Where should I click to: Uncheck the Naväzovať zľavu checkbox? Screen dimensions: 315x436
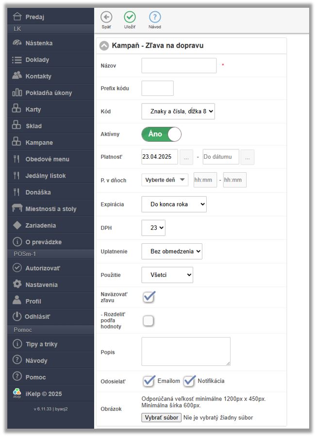point(149,296)
